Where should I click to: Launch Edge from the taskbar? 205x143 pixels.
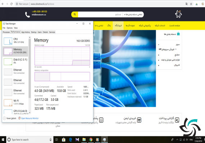[x=70, y=140]
